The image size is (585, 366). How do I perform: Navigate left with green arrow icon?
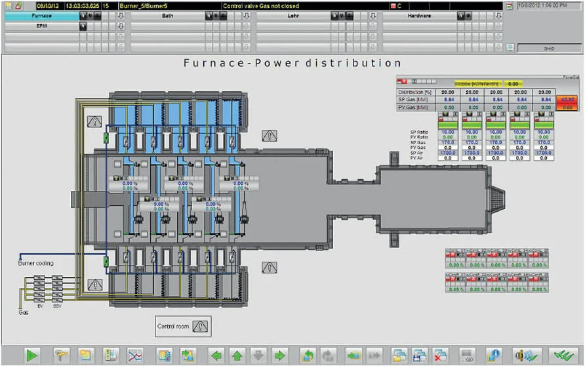216,356
